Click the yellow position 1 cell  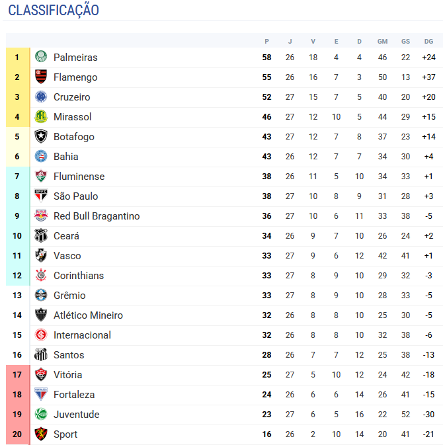17,58
